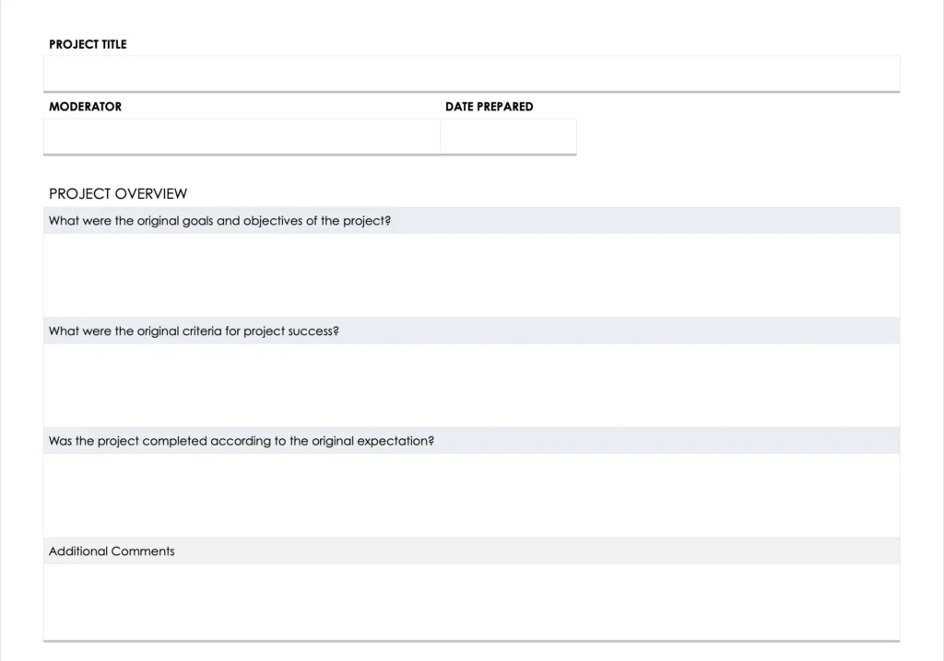Click into the Additional Comments text area
Screen dimensions: 944x661
471,601
